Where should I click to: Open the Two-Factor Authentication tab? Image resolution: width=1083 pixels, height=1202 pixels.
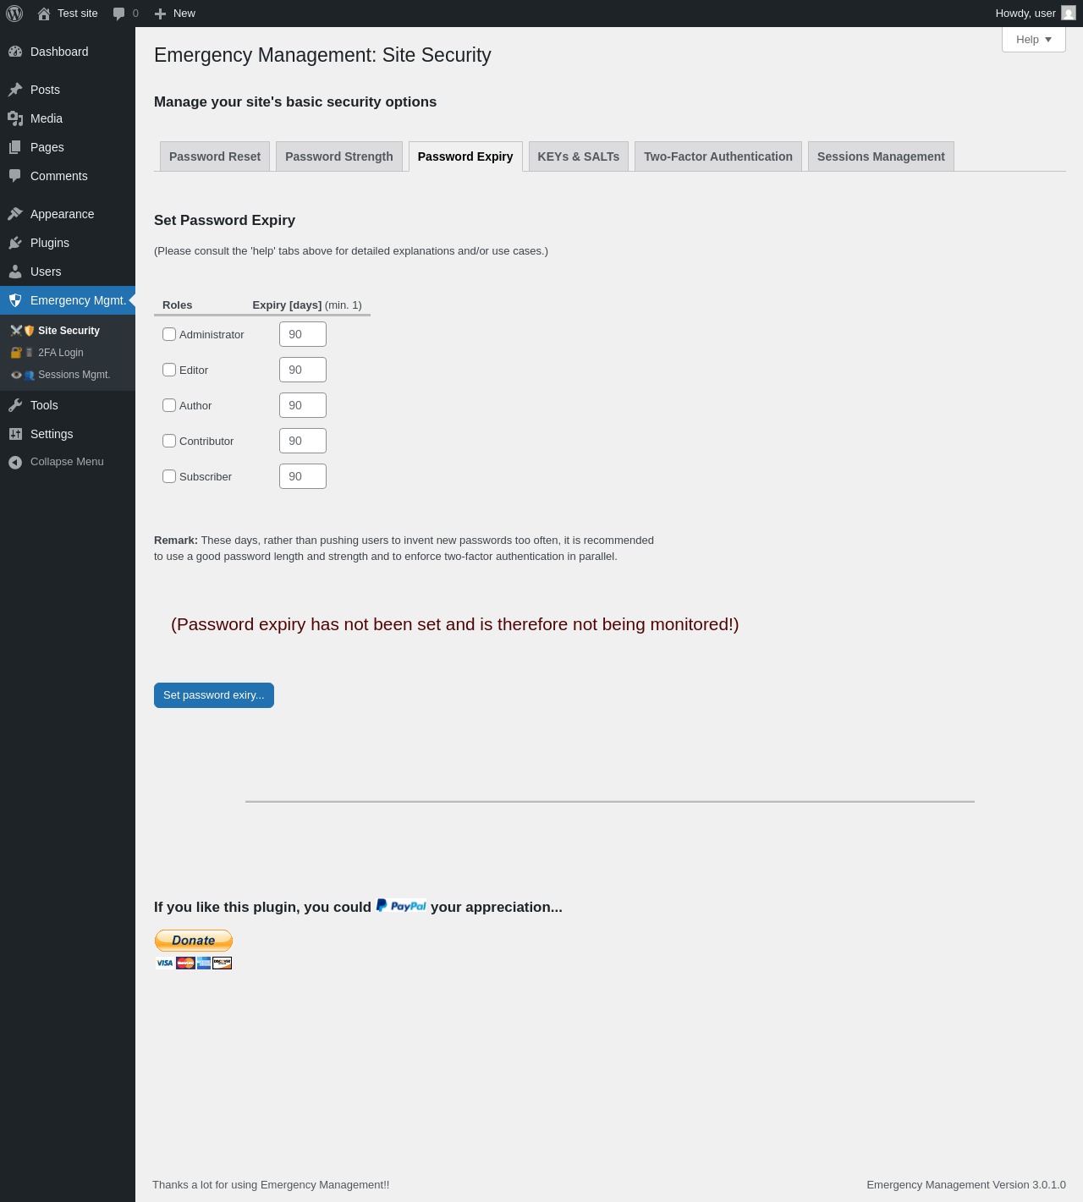click(x=717, y=156)
